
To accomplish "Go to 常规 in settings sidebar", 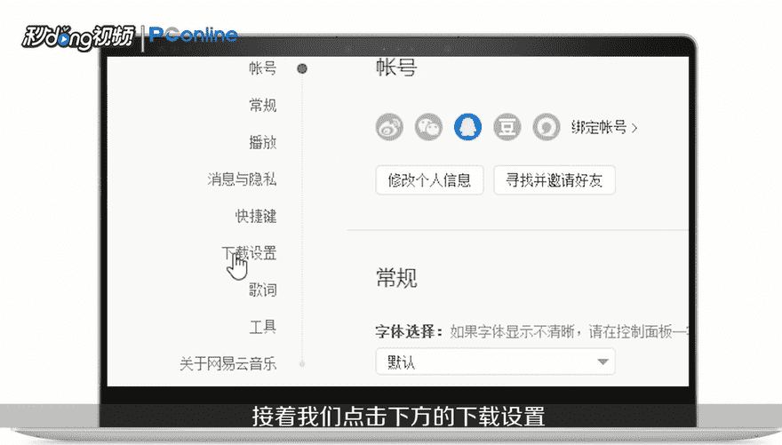I will click(263, 105).
